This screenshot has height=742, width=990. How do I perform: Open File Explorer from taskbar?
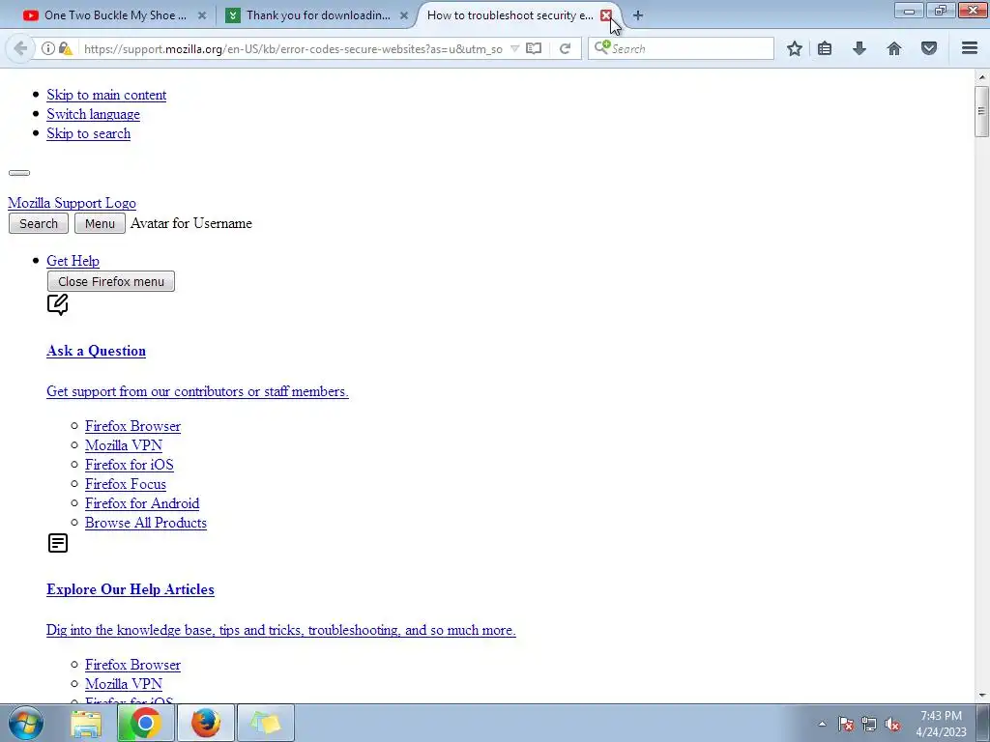(x=86, y=723)
